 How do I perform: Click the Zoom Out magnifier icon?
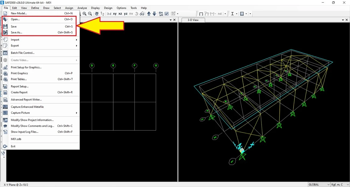90,14
